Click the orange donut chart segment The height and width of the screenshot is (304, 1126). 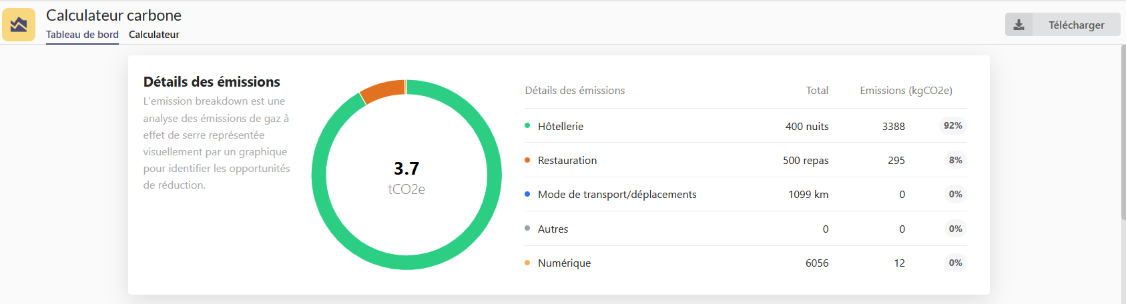point(382,91)
